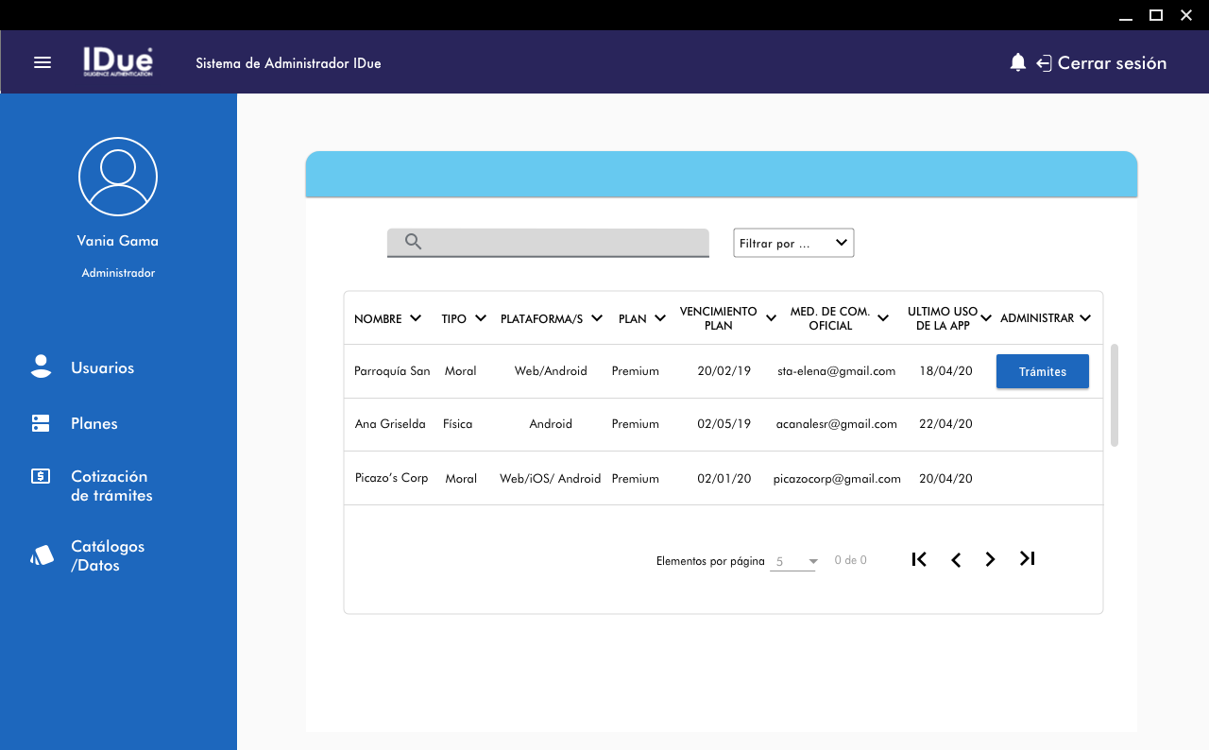Go to the next page of results

(x=990, y=560)
